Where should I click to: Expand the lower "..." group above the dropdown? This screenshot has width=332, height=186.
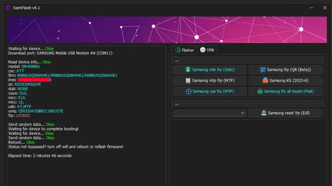[x=177, y=104]
